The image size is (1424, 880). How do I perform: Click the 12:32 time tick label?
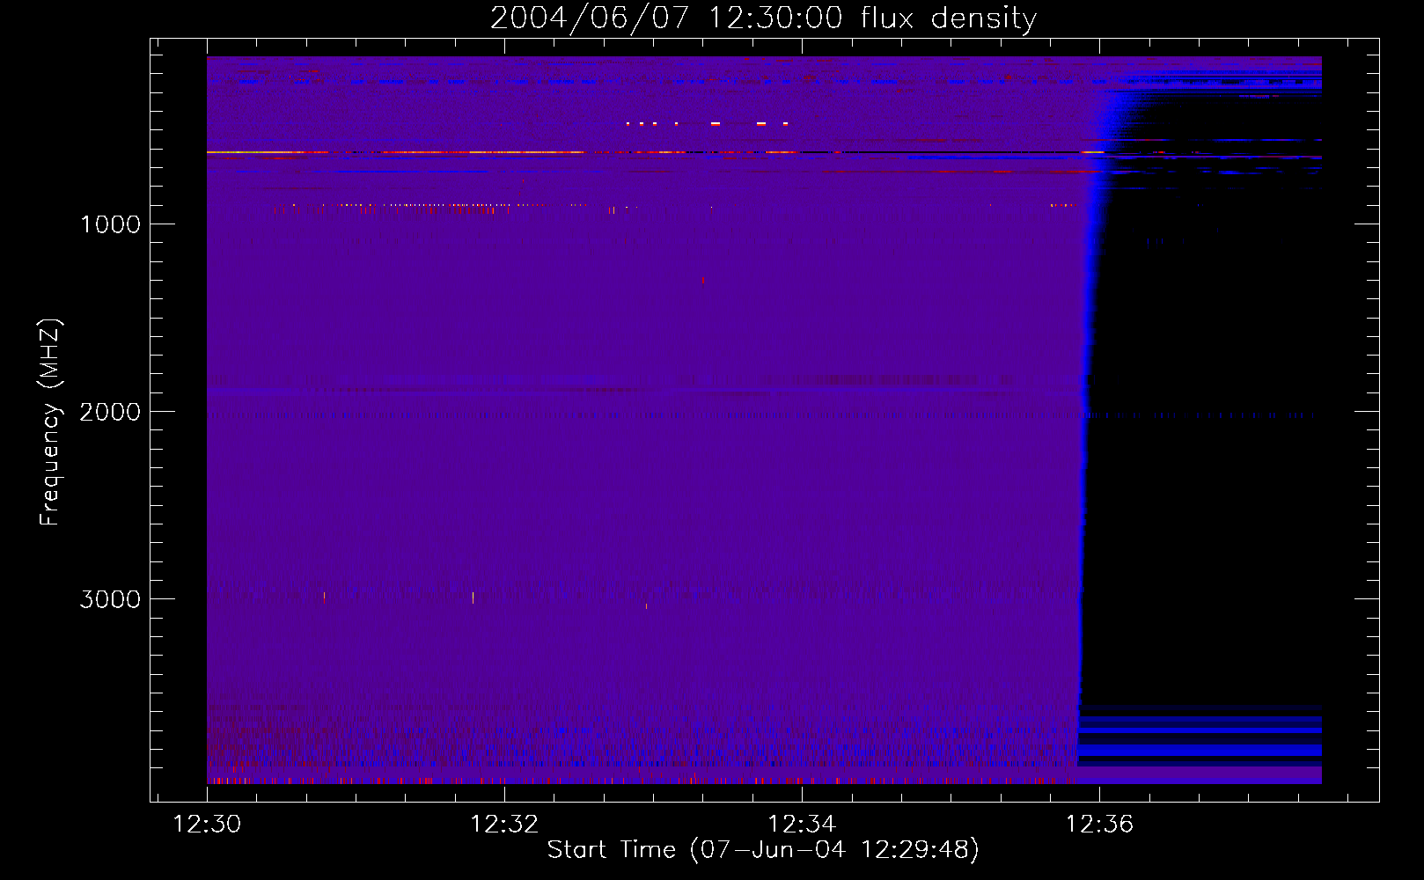(504, 825)
